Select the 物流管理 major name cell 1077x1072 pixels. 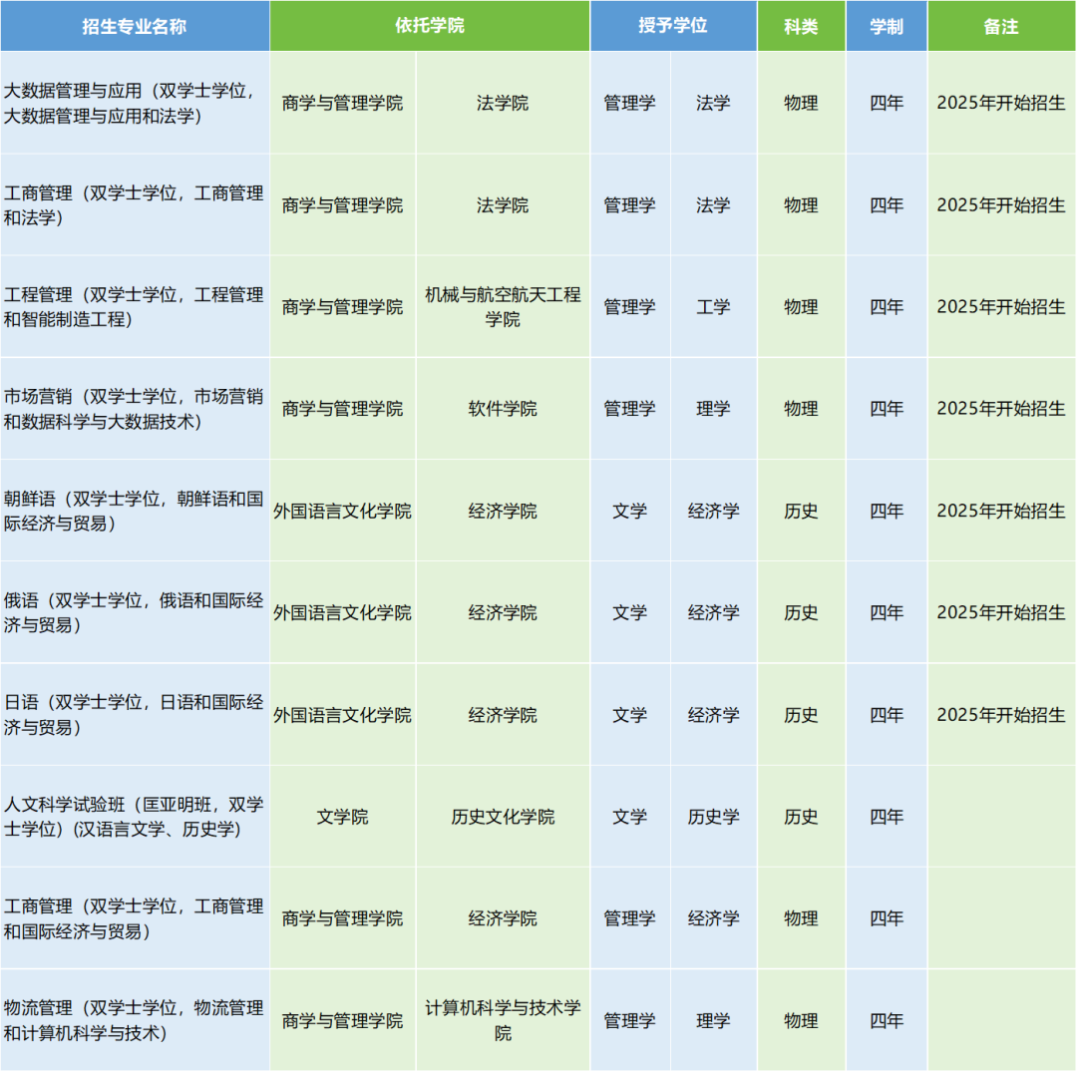click(135, 1020)
